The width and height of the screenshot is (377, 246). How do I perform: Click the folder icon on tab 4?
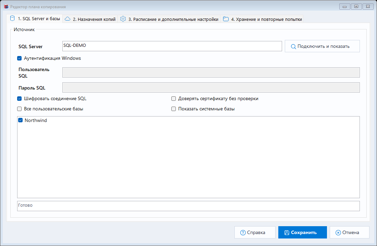pos(226,19)
